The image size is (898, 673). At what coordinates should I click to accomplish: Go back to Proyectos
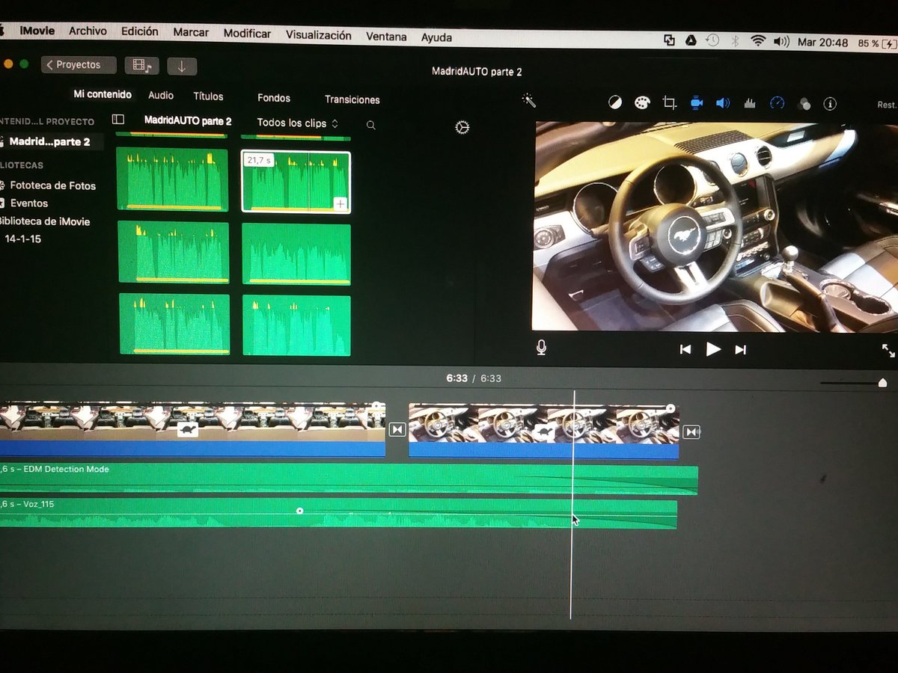coord(79,64)
